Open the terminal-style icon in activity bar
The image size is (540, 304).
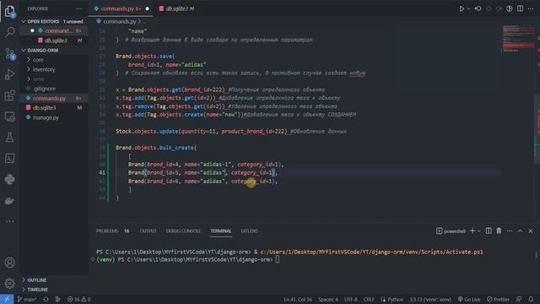coord(9,158)
